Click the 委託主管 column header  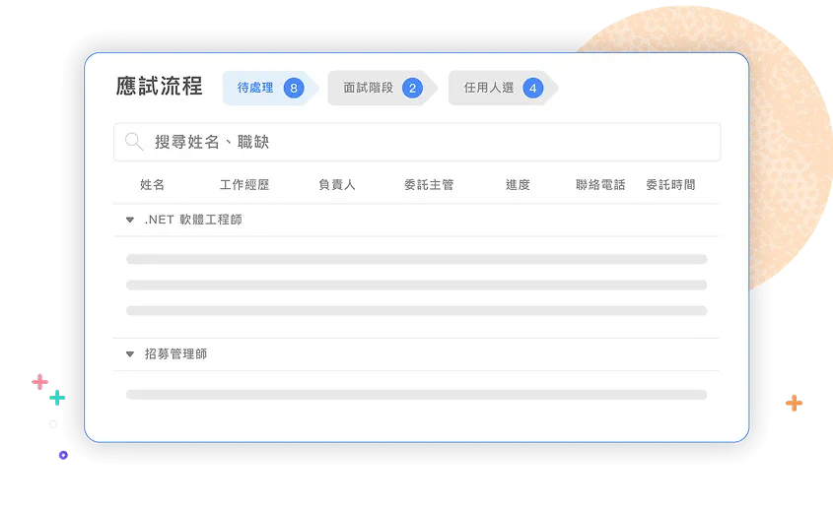pos(429,184)
